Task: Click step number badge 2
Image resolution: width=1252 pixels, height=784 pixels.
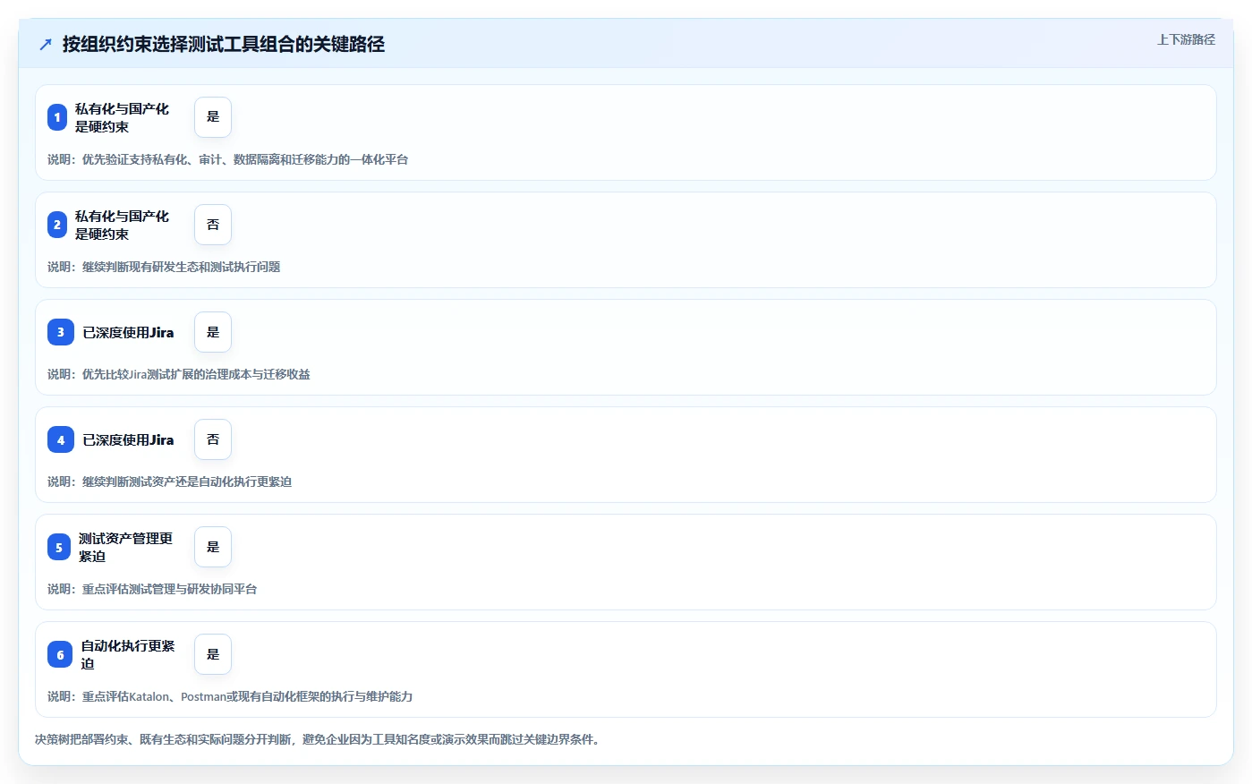Action: [x=57, y=225]
